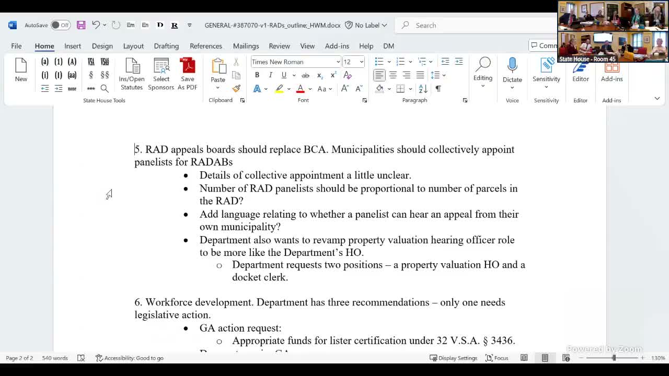The width and height of the screenshot is (669, 376).
Task: Open Select Sponsors in State House Tools
Action: [161, 73]
